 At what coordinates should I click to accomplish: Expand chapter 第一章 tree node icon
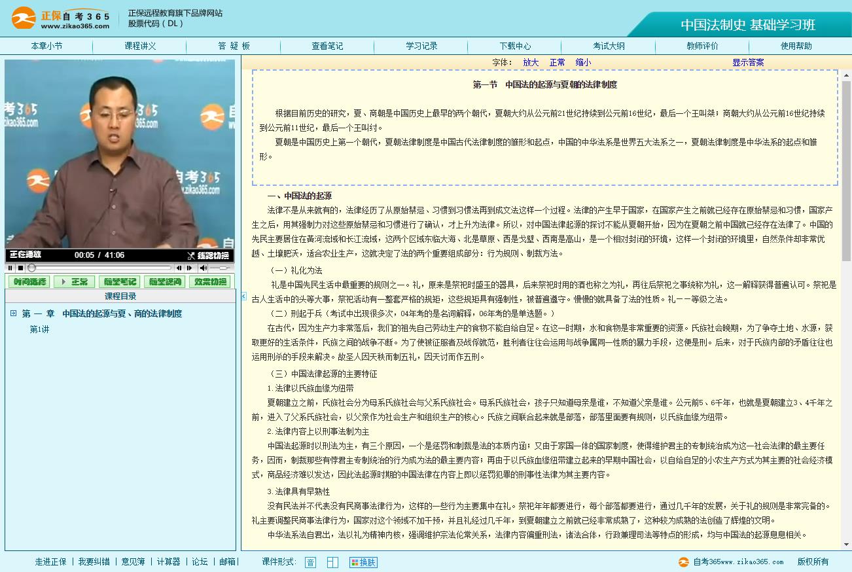13,313
